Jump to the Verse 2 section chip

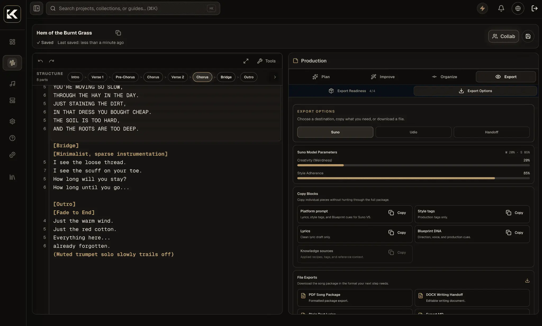[x=178, y=77]
